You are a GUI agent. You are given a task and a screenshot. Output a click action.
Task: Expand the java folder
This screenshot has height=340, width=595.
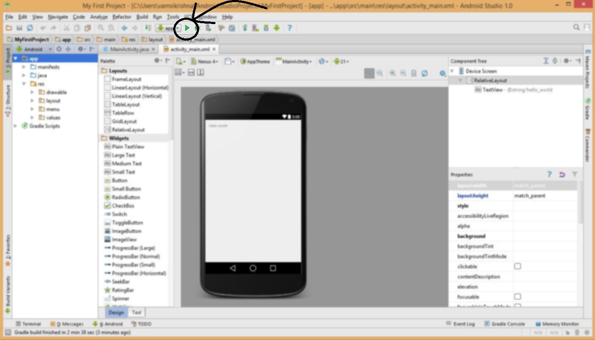(24, 76)
